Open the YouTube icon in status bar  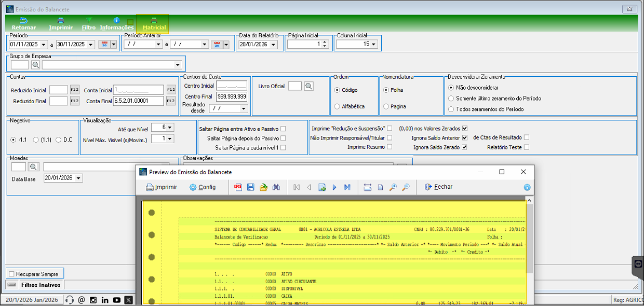click(x=117, y=300)
